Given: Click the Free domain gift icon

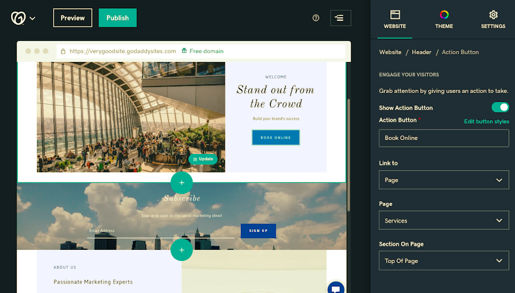Looking at the screenshot, I should click(x=184, y=50).
